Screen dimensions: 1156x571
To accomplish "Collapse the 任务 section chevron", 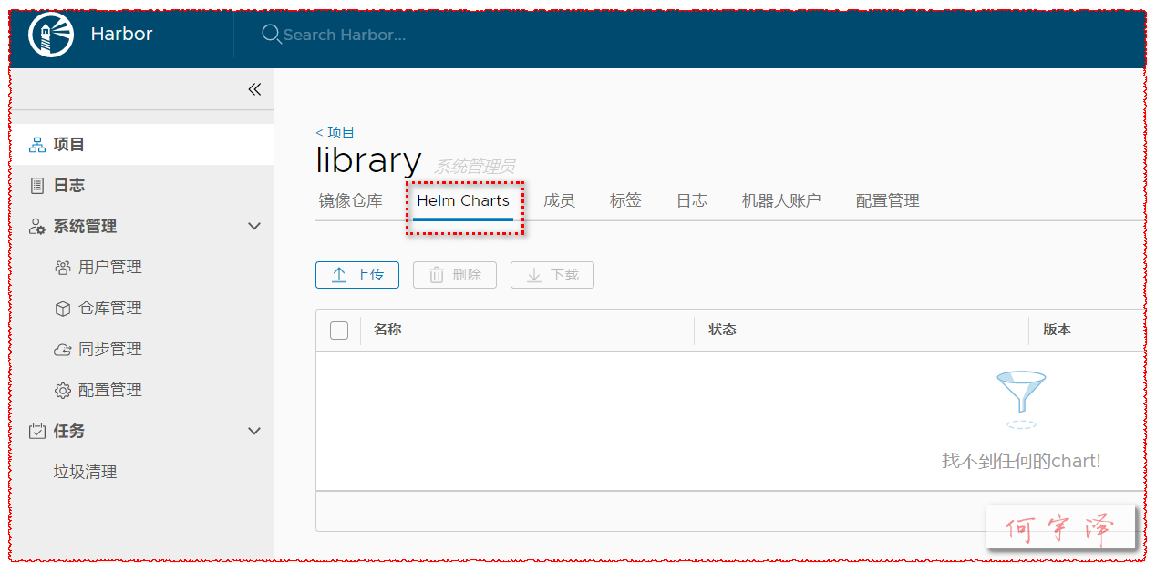I will tap(254, 431).
